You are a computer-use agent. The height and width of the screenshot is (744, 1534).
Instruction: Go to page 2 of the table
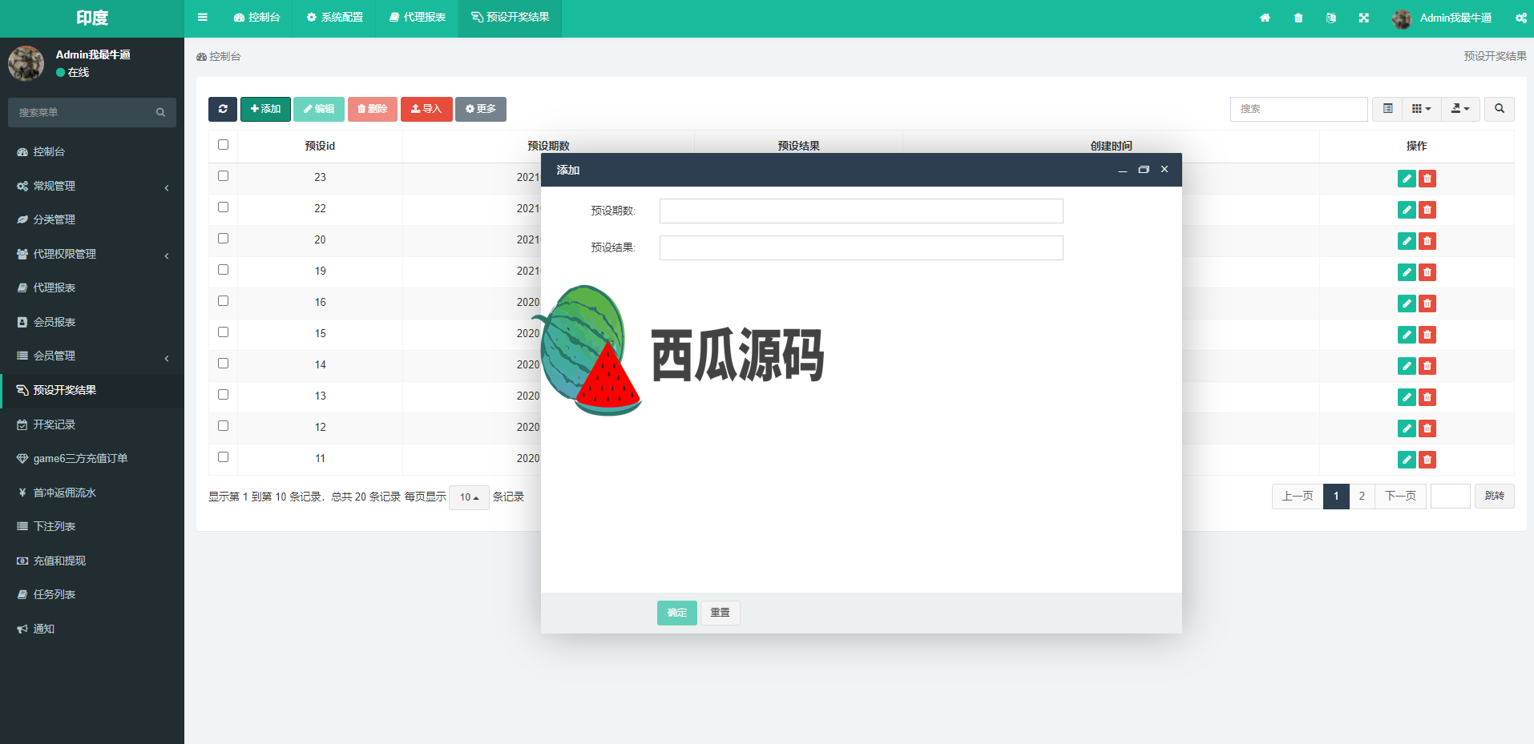(1362, 497)
